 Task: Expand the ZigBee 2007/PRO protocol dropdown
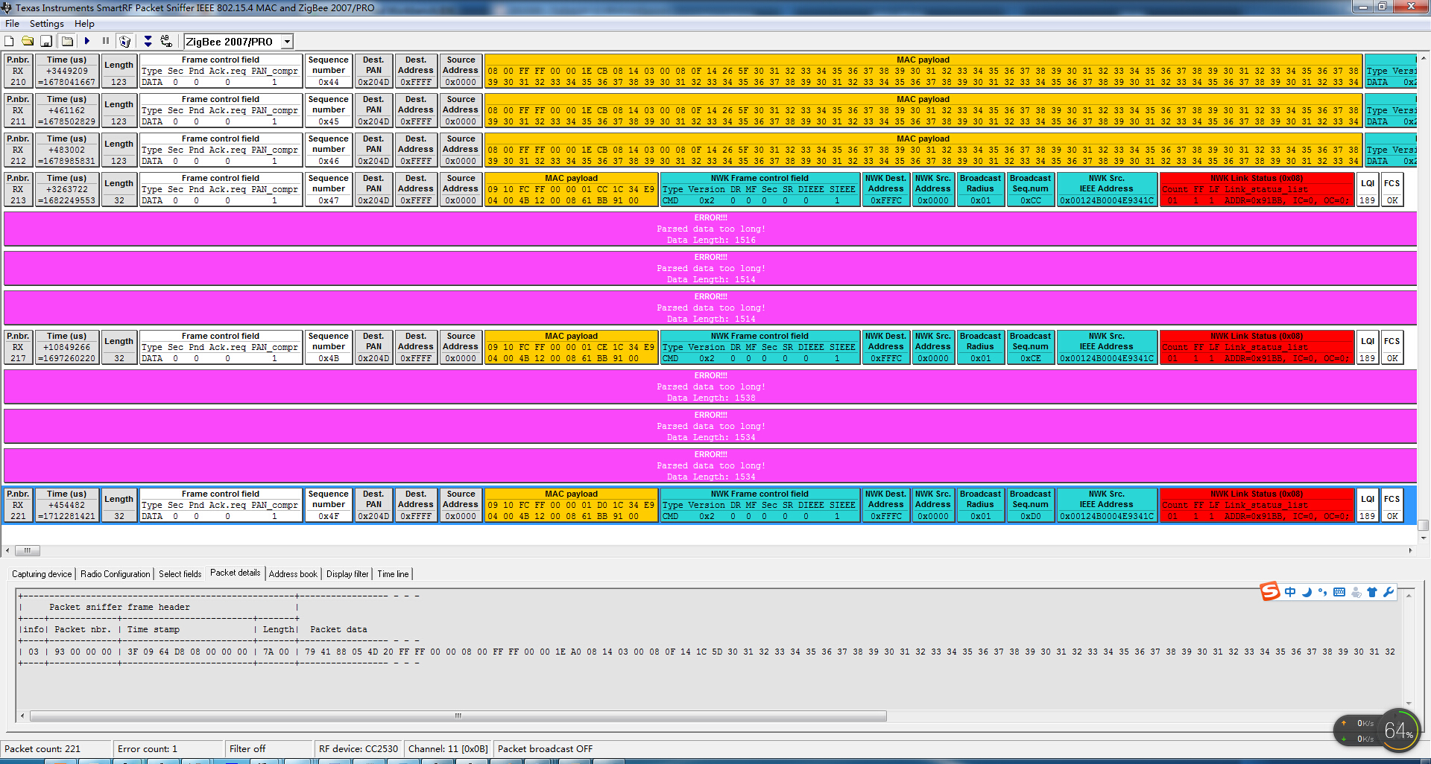(287, 42)
